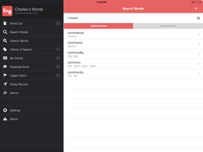This screenshot has width=203, height=152.
Task: Select the word common
Action: click(x=74, y=62)
